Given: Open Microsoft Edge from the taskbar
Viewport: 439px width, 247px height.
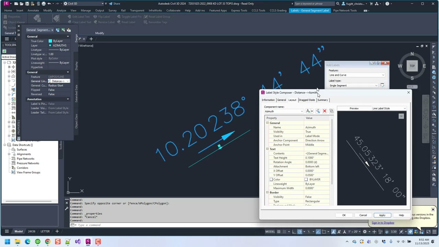Looking at the screenshot, I should 27,242.
